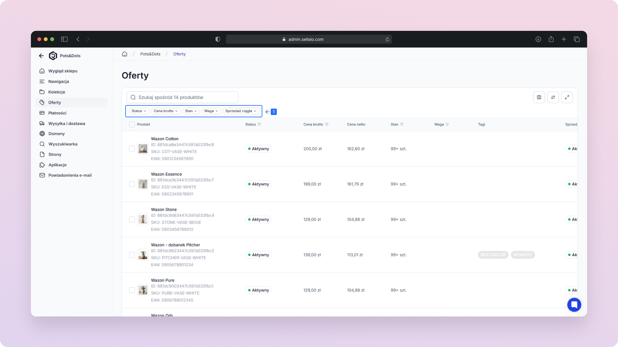Expand the Status filter dropdown
Viewport: 618px width, 347px height.
[139, 111]
